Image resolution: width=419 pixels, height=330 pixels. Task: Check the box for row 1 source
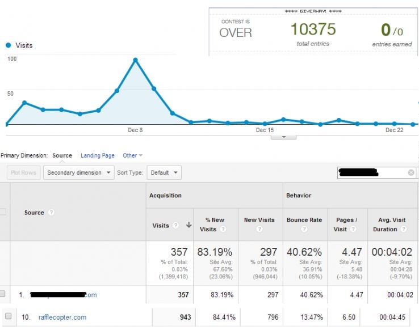pyautogui.click(x=3, y=294)
